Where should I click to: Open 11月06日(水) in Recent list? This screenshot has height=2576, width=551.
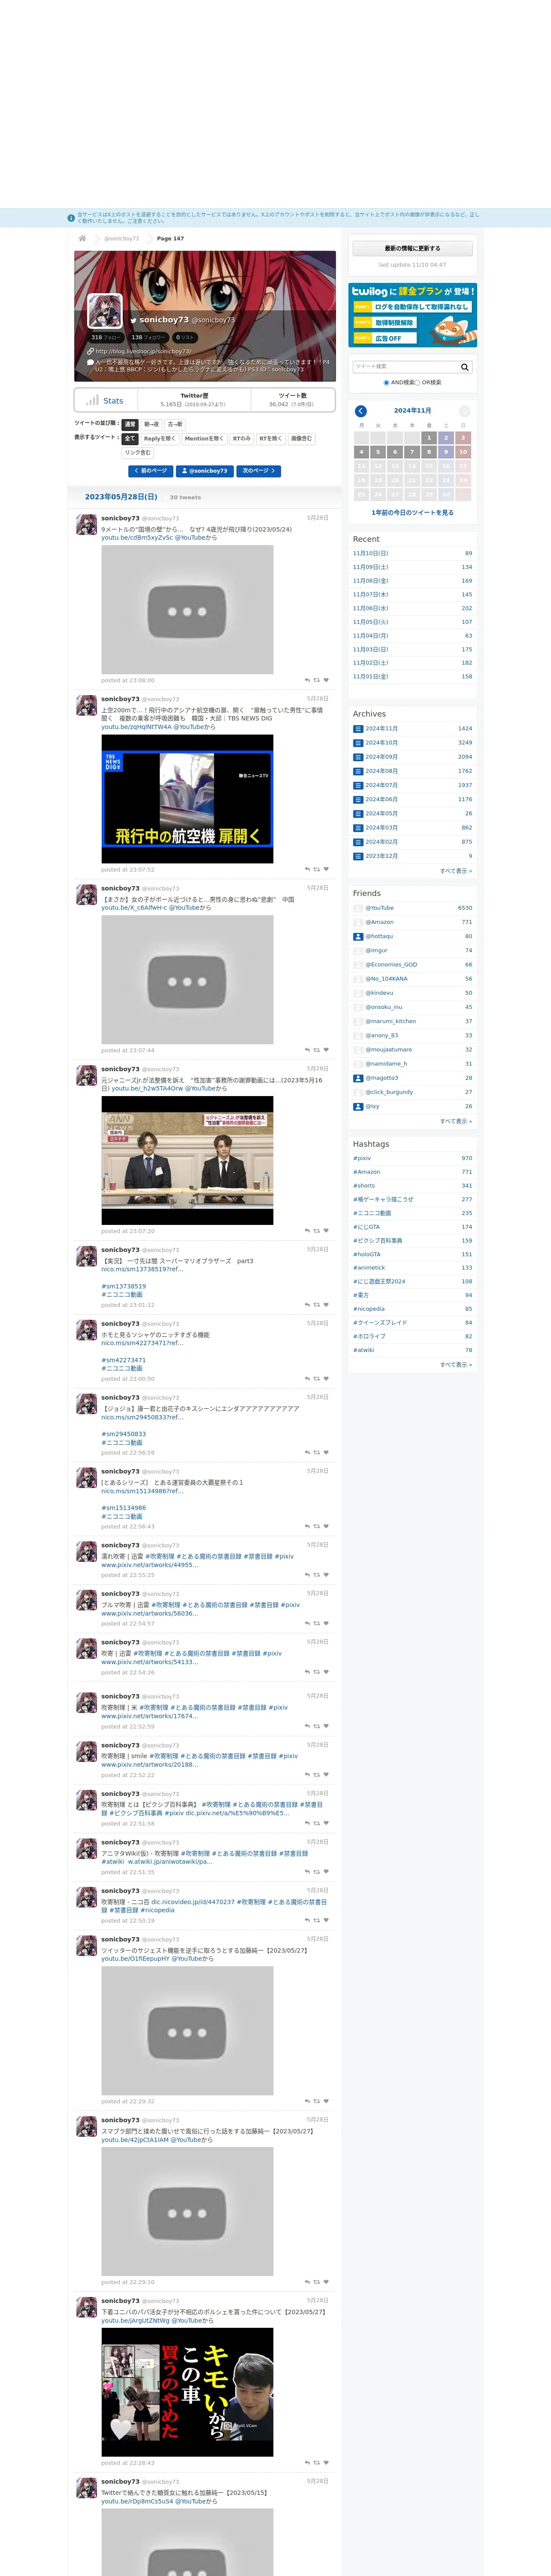tap(370, 608)
